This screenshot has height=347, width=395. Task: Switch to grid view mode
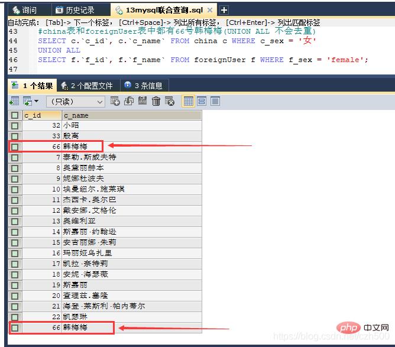(189, 101)
